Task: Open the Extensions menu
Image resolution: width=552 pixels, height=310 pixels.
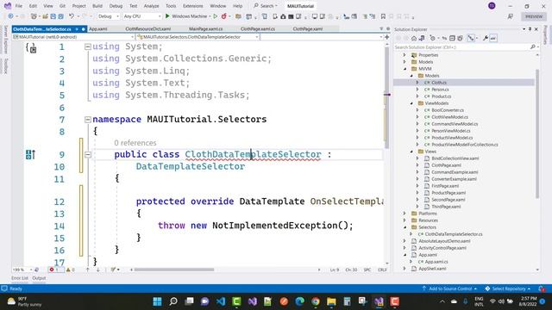Action: (192, 6)
